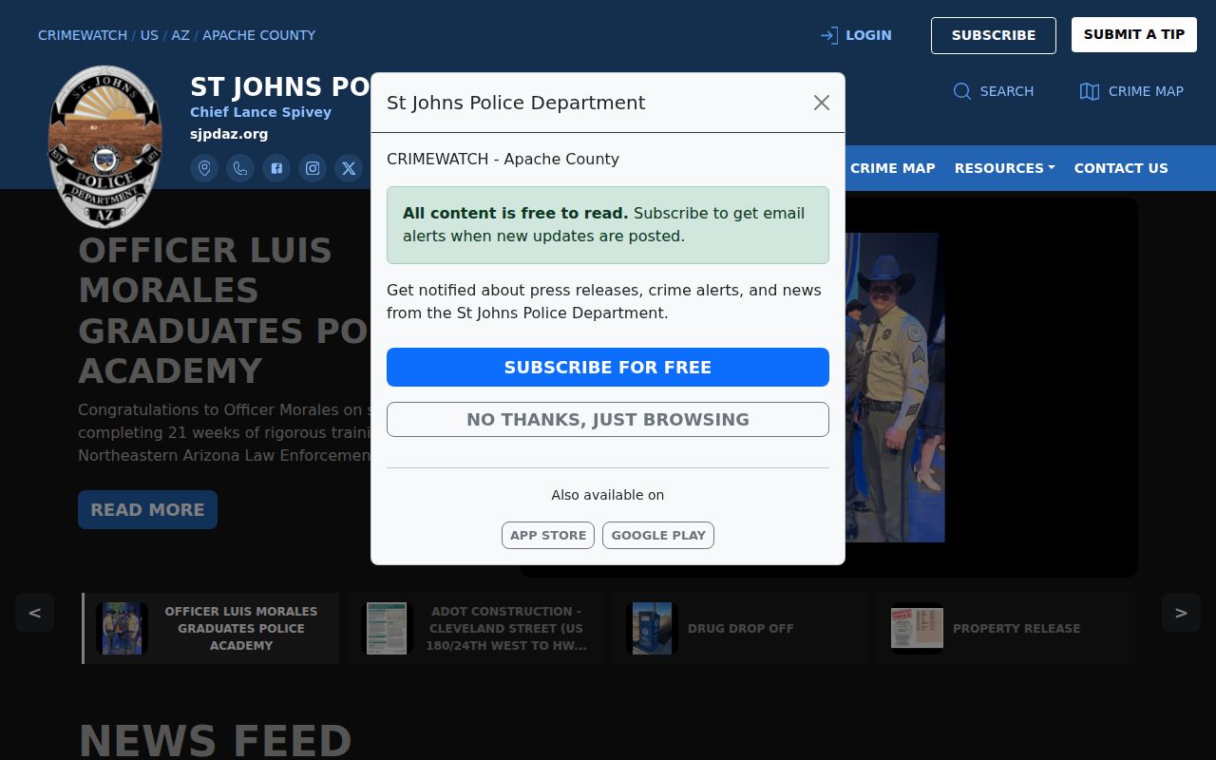Click 'All content is free to read.' text

[515, 213]
